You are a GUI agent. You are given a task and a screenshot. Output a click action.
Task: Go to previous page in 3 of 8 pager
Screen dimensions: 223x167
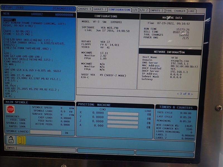click(178, 94)
